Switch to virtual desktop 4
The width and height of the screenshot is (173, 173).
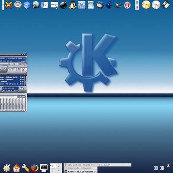tap(59, 170)
